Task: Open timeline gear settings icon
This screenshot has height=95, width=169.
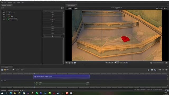Action: pos(166,70)
